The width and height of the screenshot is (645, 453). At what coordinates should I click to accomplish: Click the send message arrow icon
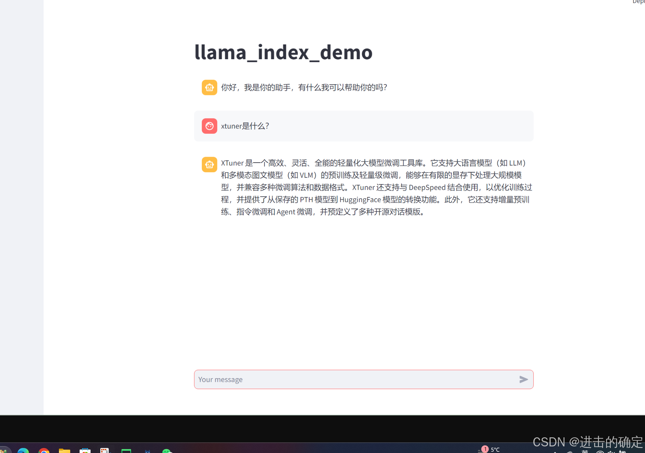click(x=523, y=379)
